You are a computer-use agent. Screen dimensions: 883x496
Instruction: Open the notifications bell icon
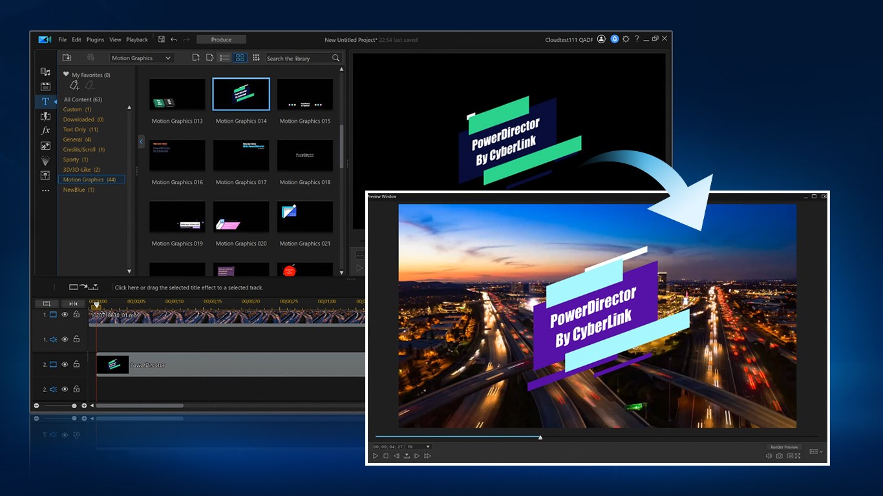[x=615, y=39]
